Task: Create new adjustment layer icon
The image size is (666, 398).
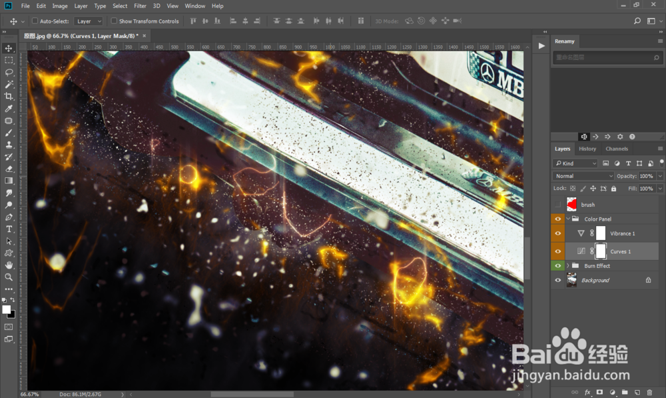Action: pyautogui.click(x=612, y=392)
